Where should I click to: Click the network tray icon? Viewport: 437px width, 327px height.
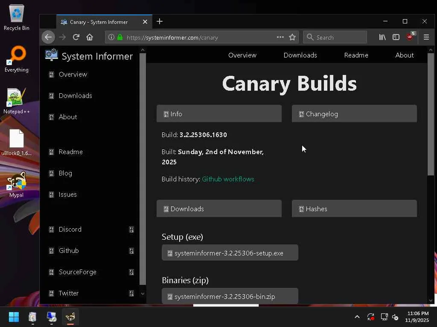click(384, 317)
